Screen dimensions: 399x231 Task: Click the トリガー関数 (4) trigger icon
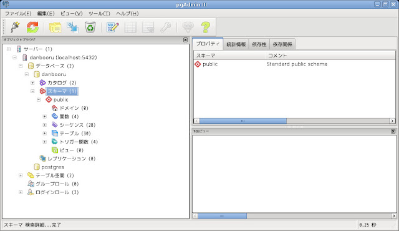click(54, 142)
